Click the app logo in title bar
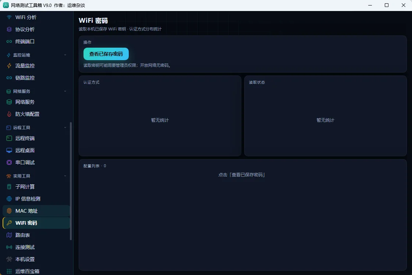 click(6, 5)
